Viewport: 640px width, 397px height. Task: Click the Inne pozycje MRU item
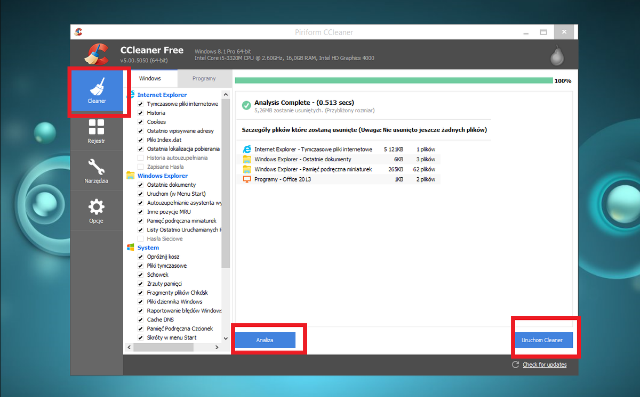pyautogui.click(x=169, y=212)
